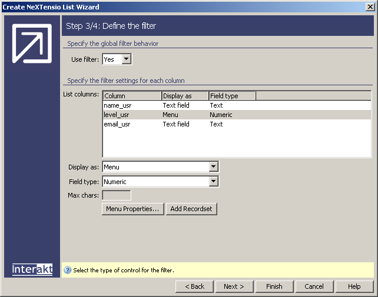Viewport: 378px width, 297px height.
Task: Click the Field type column header
Action: [x=231, y=96]
